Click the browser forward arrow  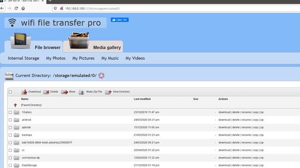[x=9, y=8]
